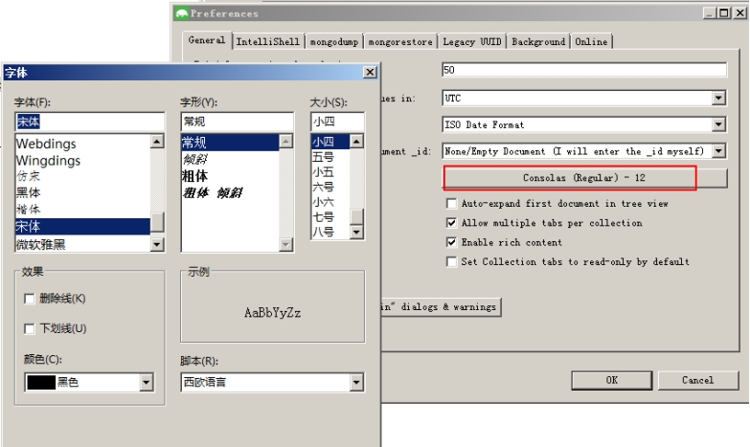The width and height of the screenshot is (750, 447).
Task: Close the 字体 font dialog
Action: click(x=370, y=72)
